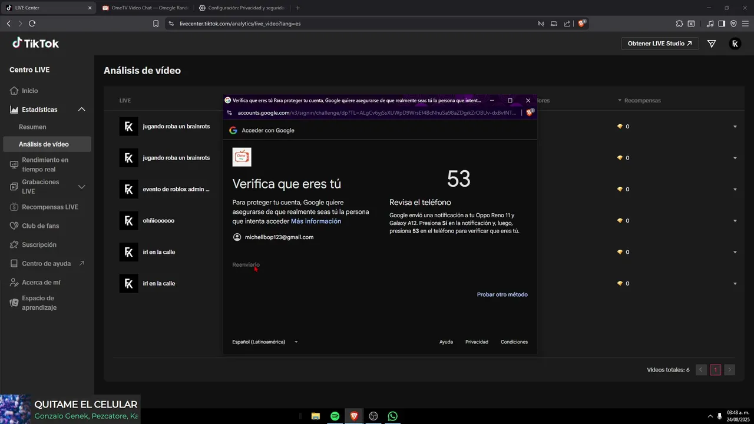
Task: Expand the ohñioooooo row
Action: [x=735, y=221]
